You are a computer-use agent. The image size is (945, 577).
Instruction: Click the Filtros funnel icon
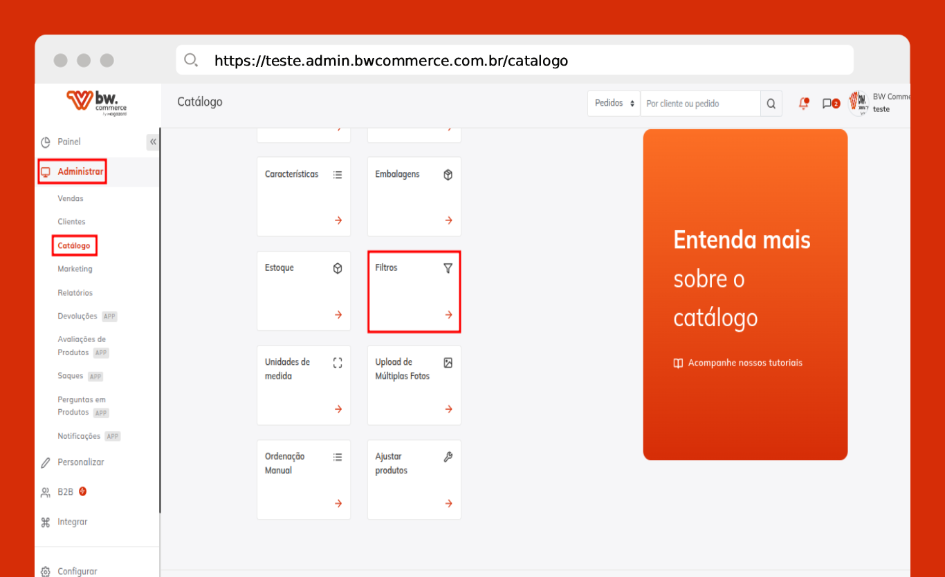[448, 268]
